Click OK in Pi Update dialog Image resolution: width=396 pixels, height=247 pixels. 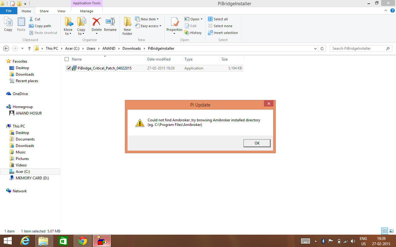pyautogui.click(x=257, y=143)
